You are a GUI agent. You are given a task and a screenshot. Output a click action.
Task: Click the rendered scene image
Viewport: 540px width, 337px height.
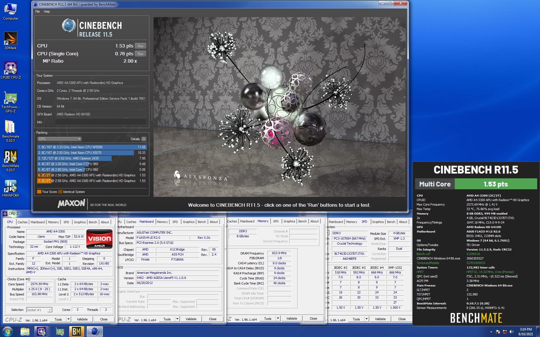coord(280,107)
